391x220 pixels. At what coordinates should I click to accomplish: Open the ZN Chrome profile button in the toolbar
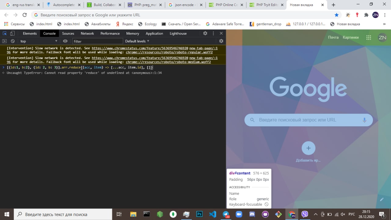[375, 15]
